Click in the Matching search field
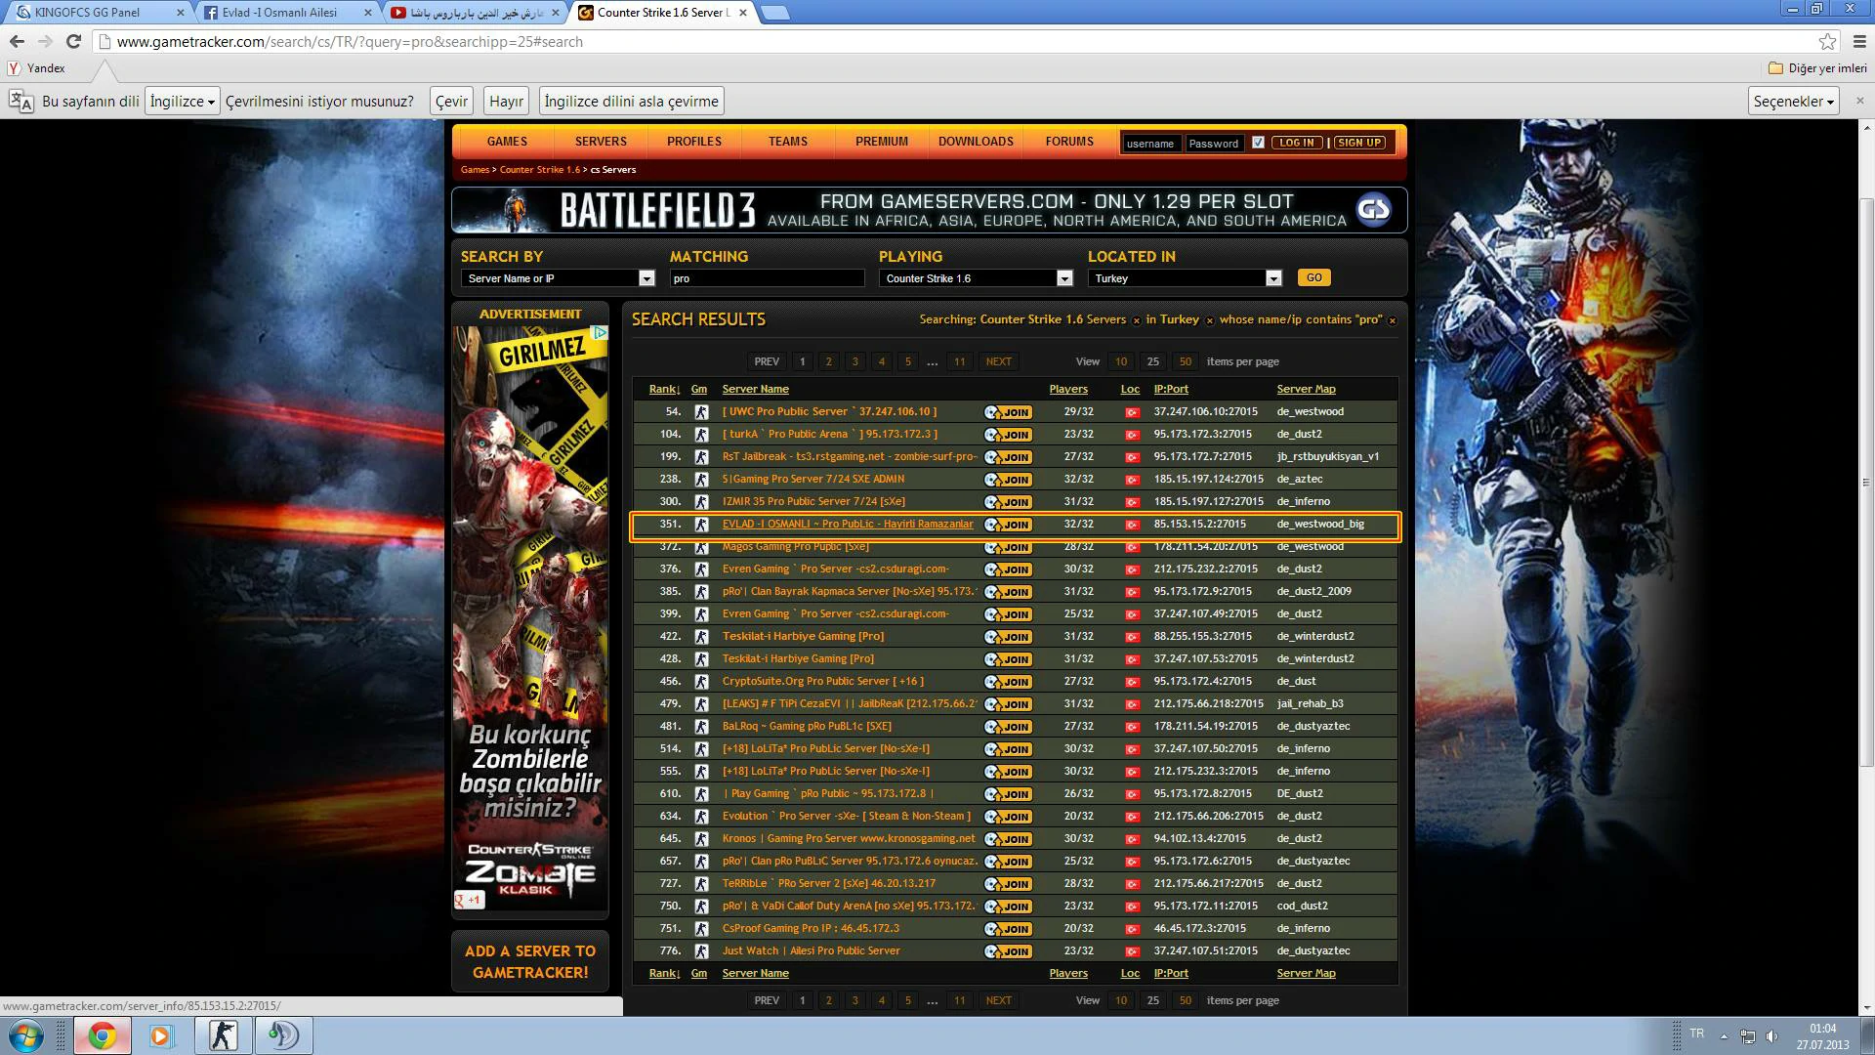 [767, 278]
